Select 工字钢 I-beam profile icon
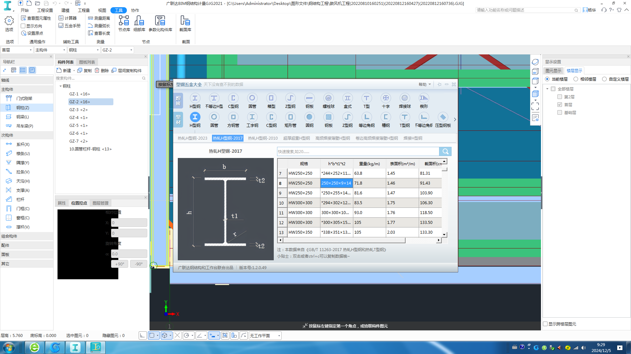This screenshot has width=631, height=354. (252, 120)
